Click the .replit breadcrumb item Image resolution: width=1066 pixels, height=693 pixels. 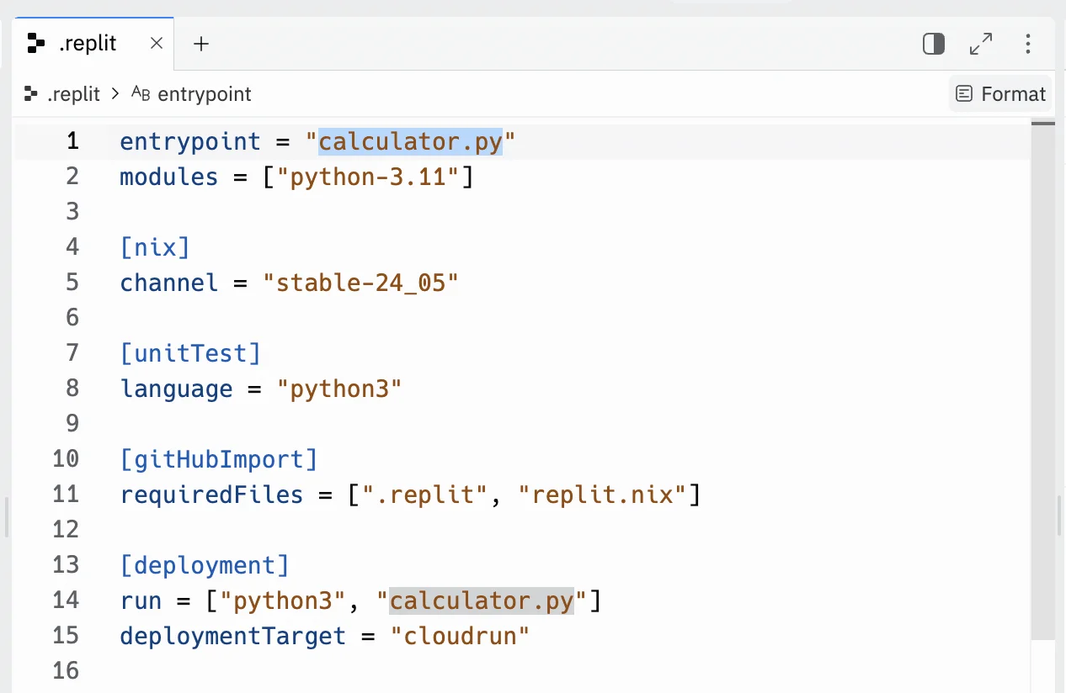pyautogui.click(x=63, y=94)
